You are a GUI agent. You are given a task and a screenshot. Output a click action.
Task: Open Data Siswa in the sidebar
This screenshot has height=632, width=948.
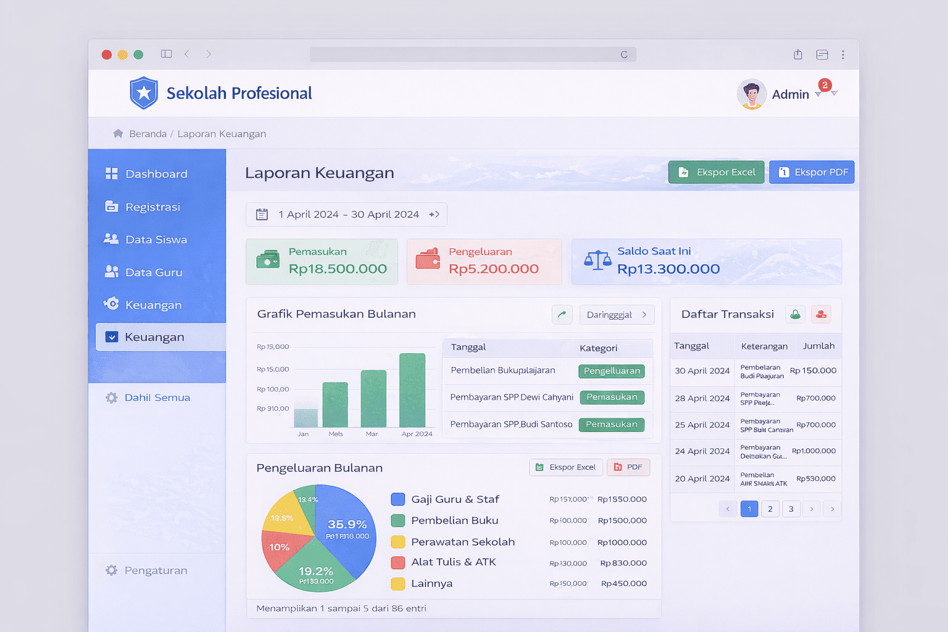click(156, 239)
